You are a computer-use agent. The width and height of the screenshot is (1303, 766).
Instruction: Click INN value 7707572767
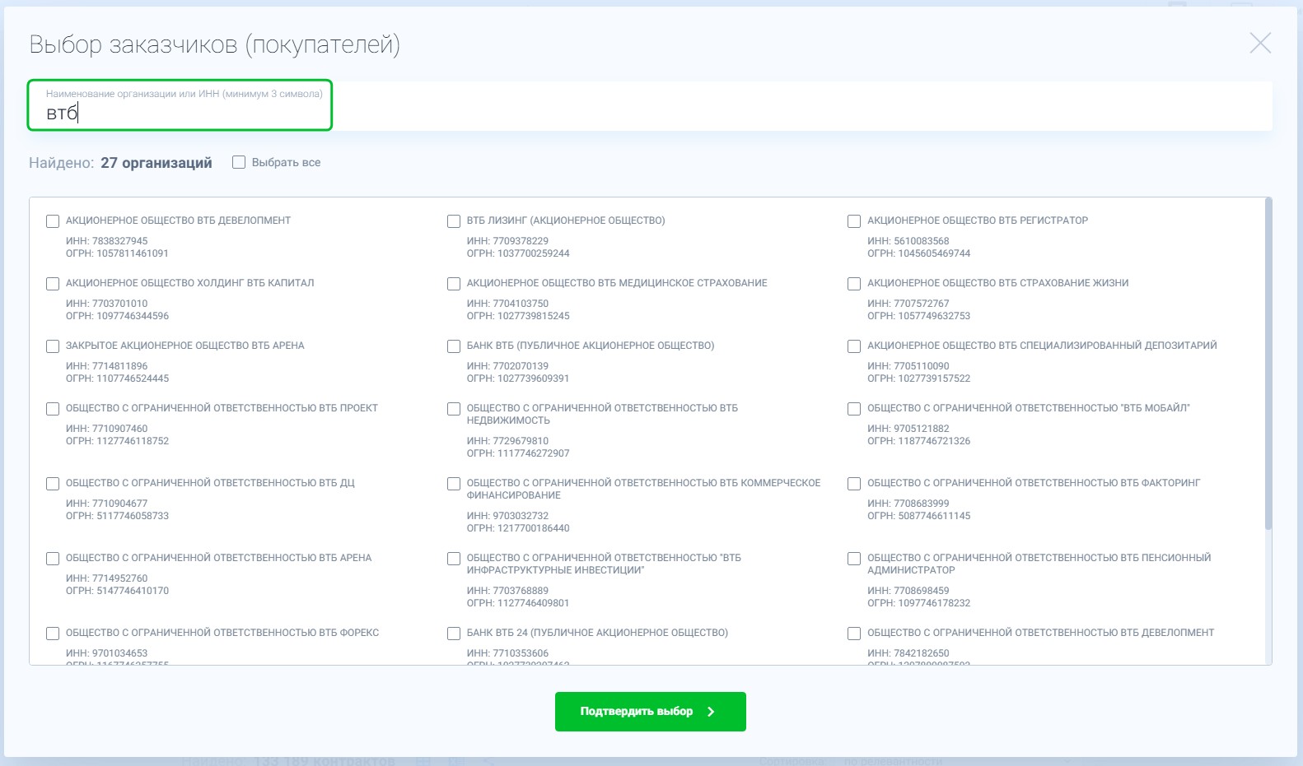(x=922, y=304)
